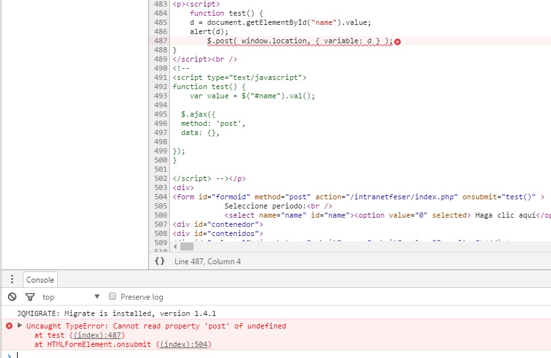The width and height of the screenshot is (551, 358).
Task: Toggle pretty print with the curly braces icon
Action: point(159,261)
